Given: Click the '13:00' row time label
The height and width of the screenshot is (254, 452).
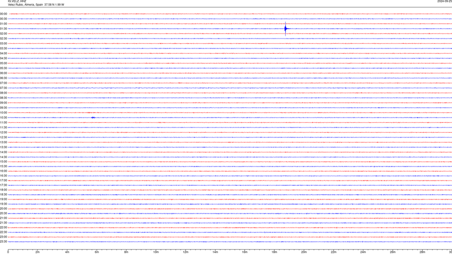Looking at the screenshot, I should point(3,142).
